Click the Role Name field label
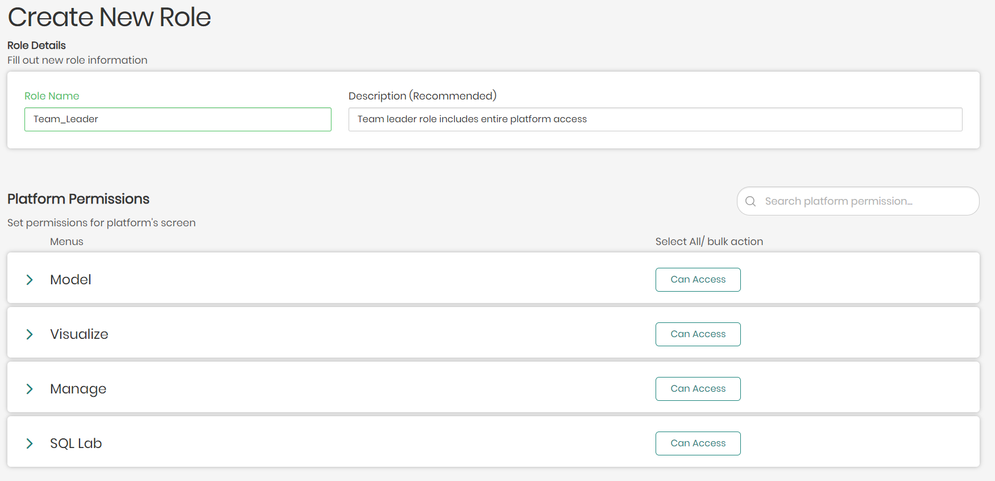 pyautogui.click(x=52, y=96)
